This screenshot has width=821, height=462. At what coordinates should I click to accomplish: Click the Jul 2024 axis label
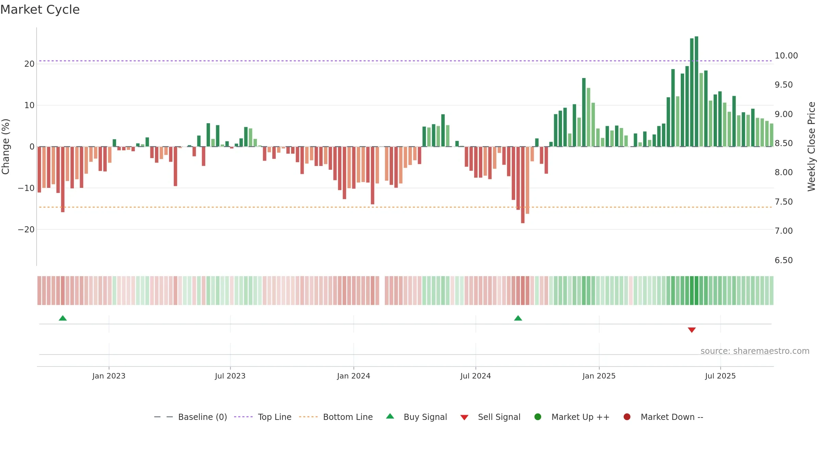475,376
